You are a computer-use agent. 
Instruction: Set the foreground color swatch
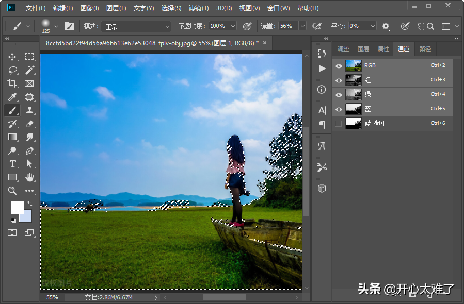point(17,208)
